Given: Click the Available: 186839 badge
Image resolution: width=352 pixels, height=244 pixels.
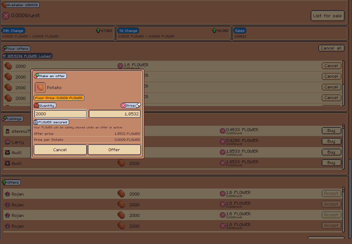Looking at the screenshot, I should pos(20,5).
